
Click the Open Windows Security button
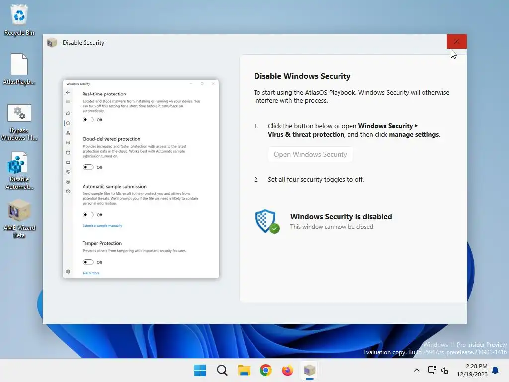[310, 154]
